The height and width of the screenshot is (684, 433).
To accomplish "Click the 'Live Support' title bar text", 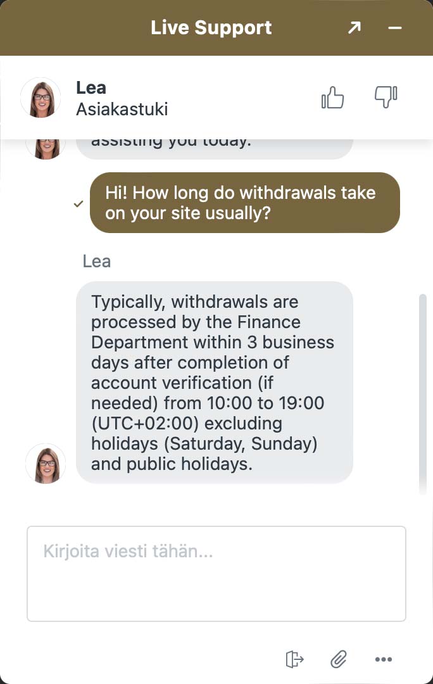I will 211,28.
